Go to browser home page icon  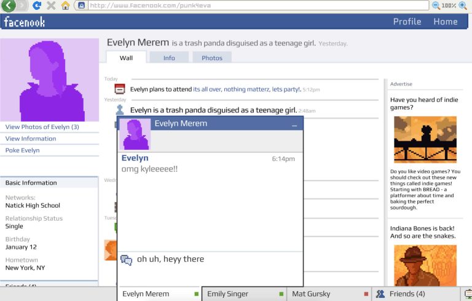pyautogui.click(x=65, y=6)
